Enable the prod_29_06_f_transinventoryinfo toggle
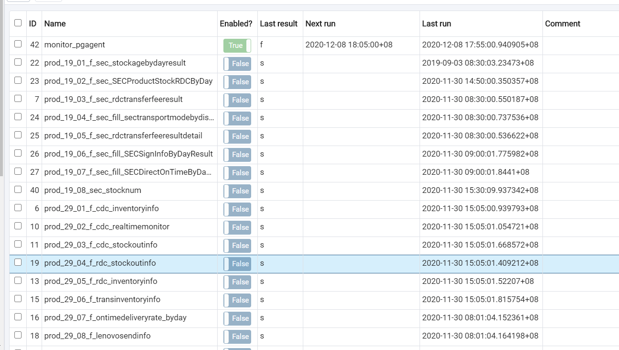Screen dimensions: 619x350 237,300
